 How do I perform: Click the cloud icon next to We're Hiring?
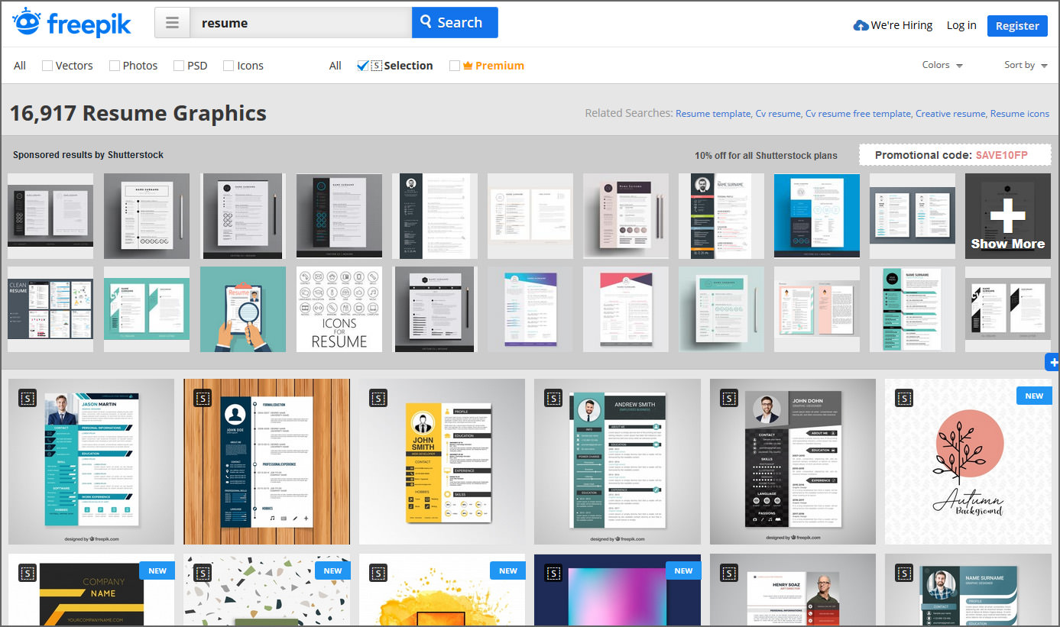(x=861, y=26)
